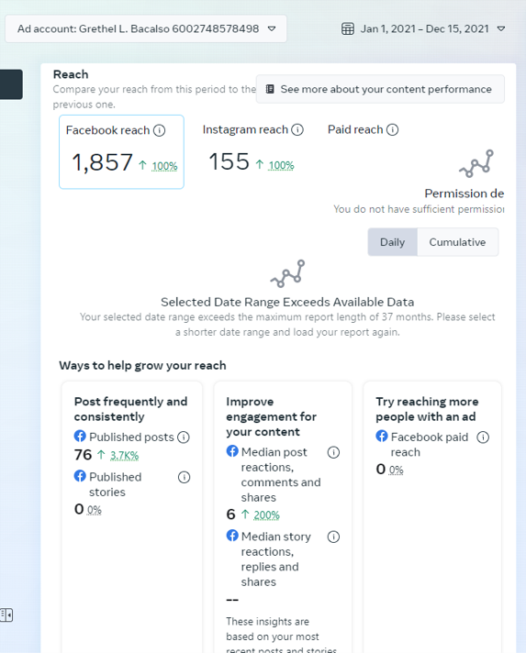Click Instagram reach 100% change link
The height and width of the screenshot is (653, 526).
pos(281,165)
